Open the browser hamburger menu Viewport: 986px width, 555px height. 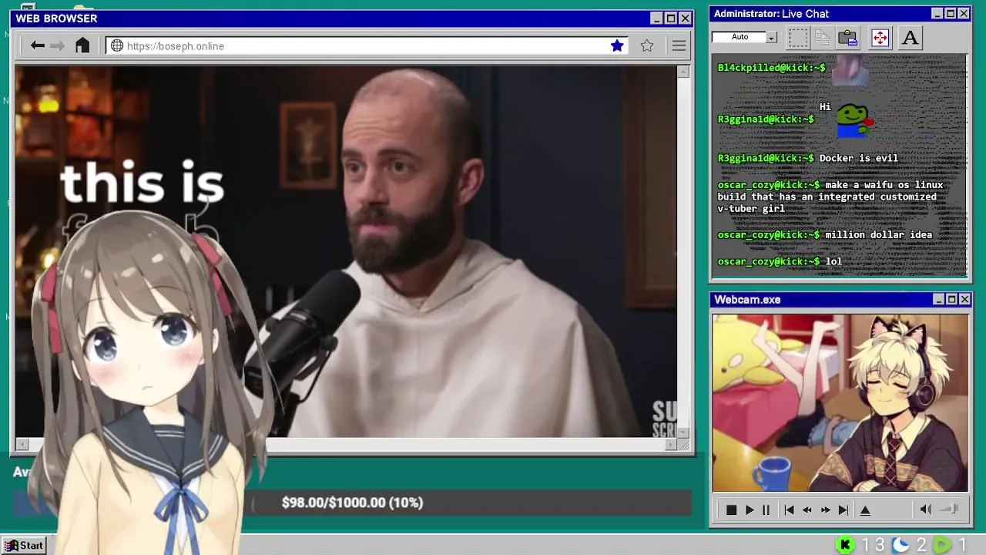[x=679, y=46]
